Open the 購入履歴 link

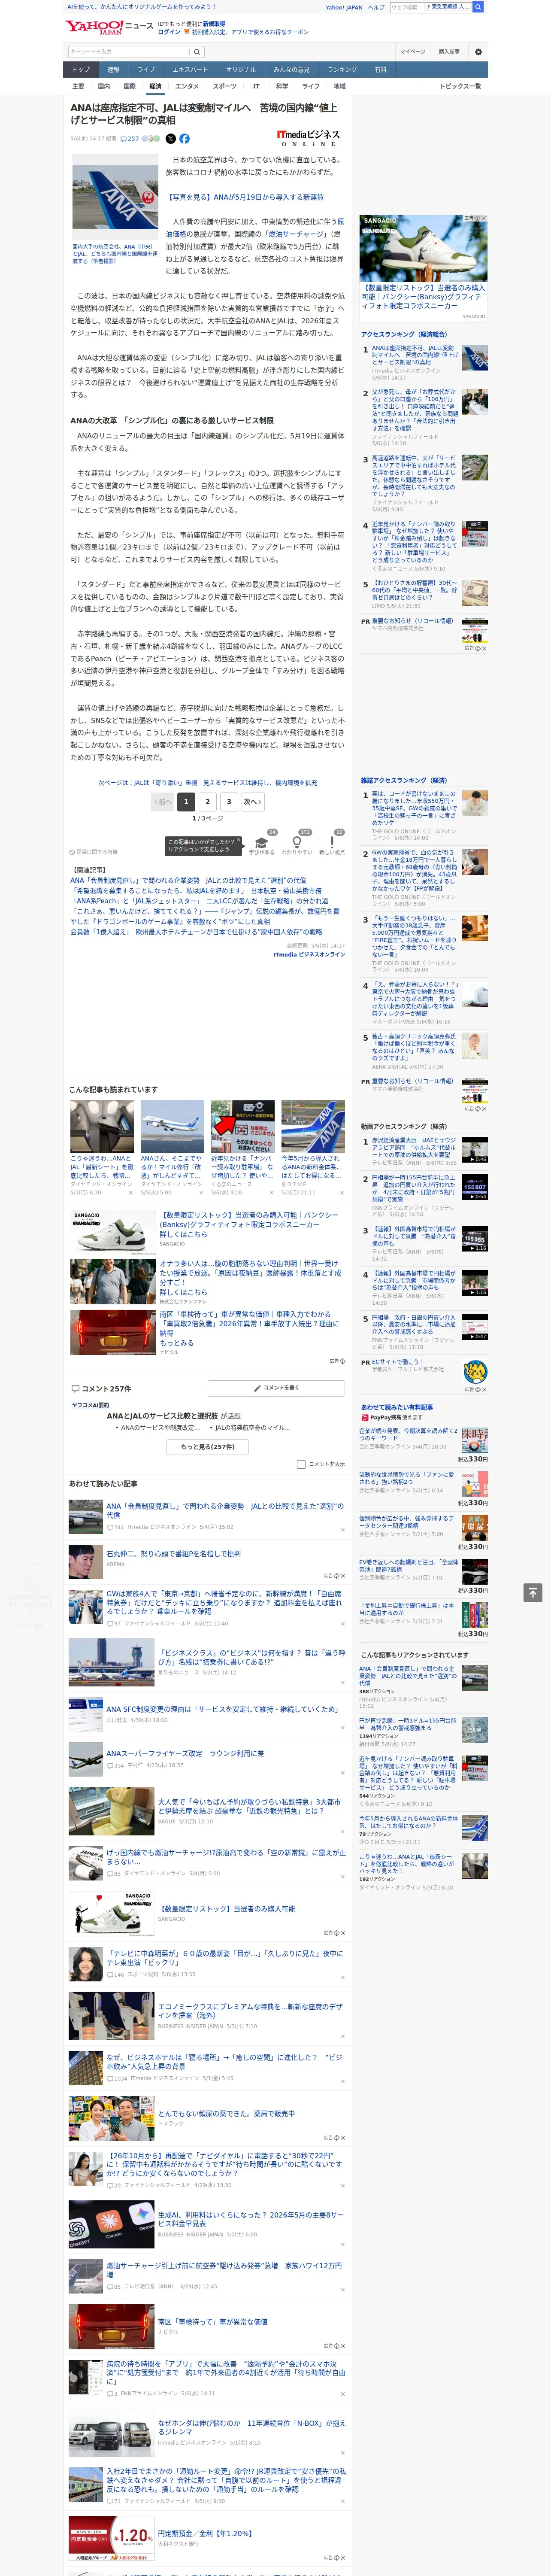point(449,52)
